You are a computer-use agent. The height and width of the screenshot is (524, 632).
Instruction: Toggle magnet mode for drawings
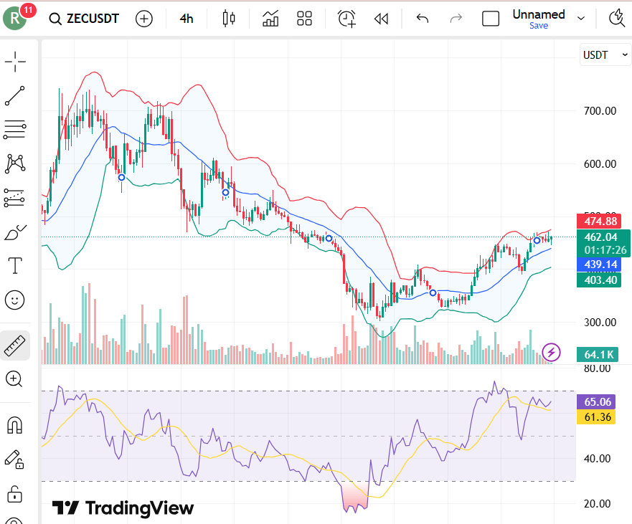click(x=14, y=424)
